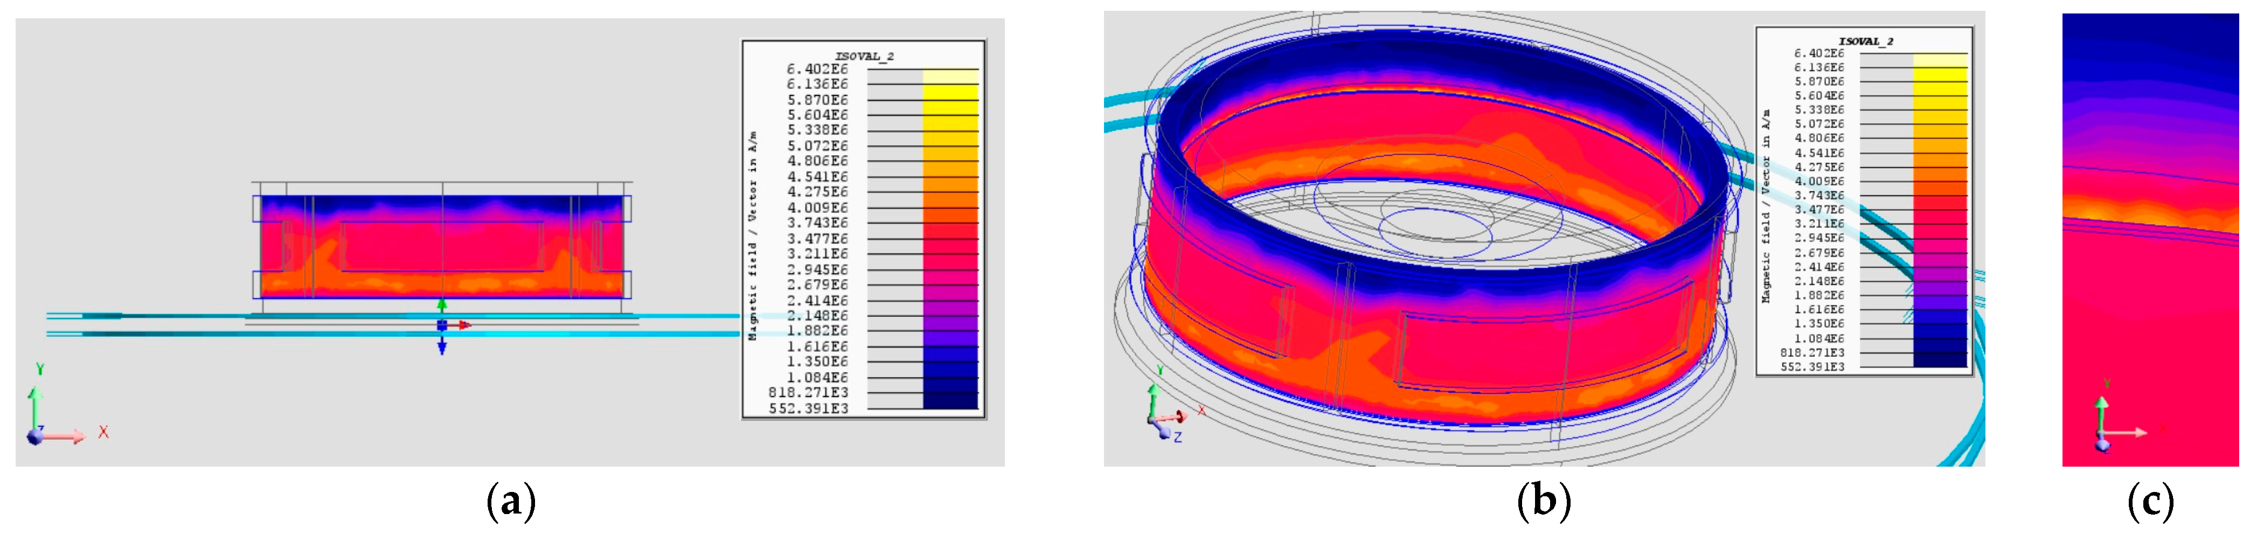The height and width of the screenshot is (534, 2250).
Task: Click the blue down arrow of the panel (a) manipulator
Action: point(442,346)
